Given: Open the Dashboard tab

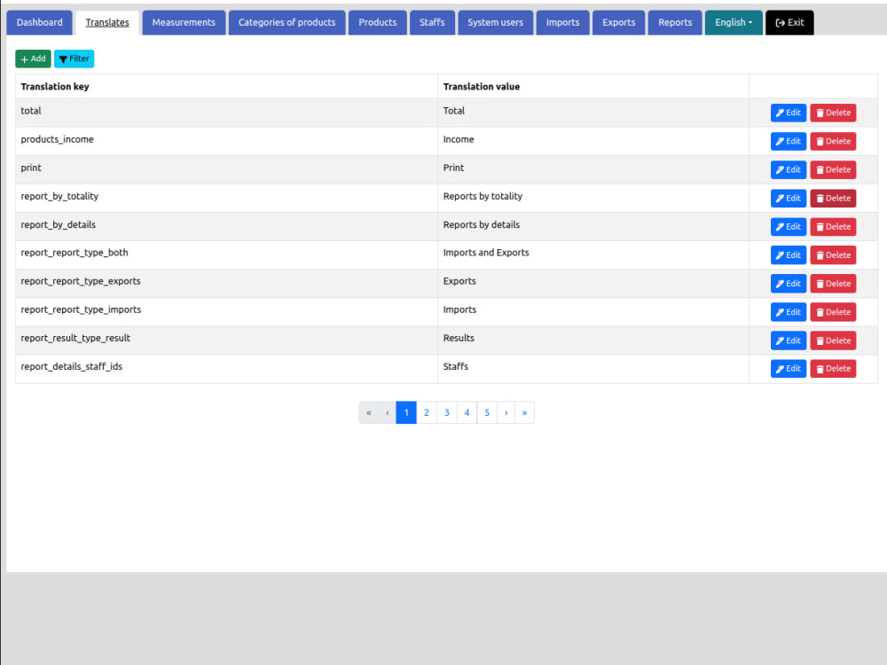Looking at the screenshot, I should (40, 23).
